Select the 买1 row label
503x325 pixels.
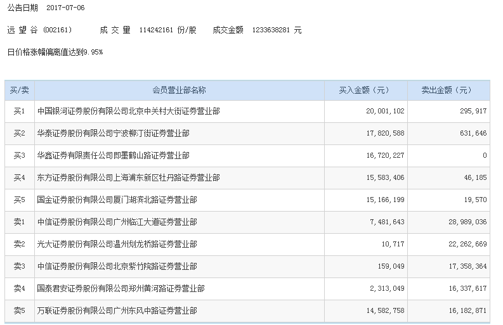pyautogui.click(x=19, y=112)
